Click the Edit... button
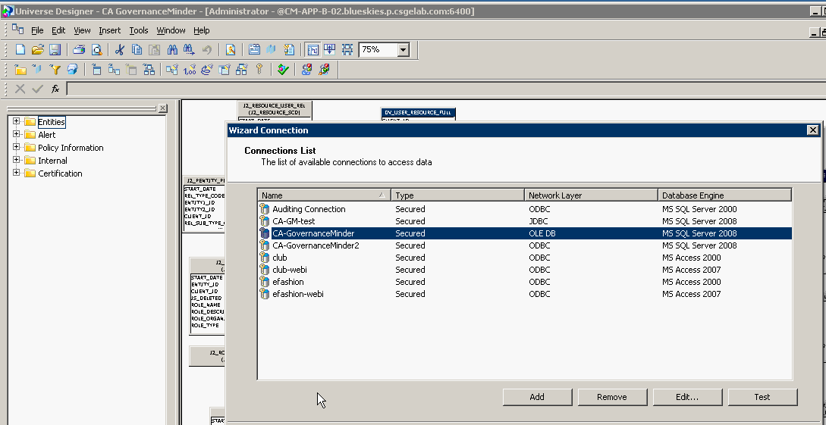 [686, 397]
